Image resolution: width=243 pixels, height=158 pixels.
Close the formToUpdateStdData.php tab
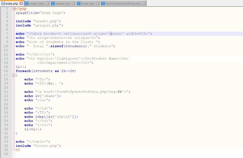[x=144, y=4]
